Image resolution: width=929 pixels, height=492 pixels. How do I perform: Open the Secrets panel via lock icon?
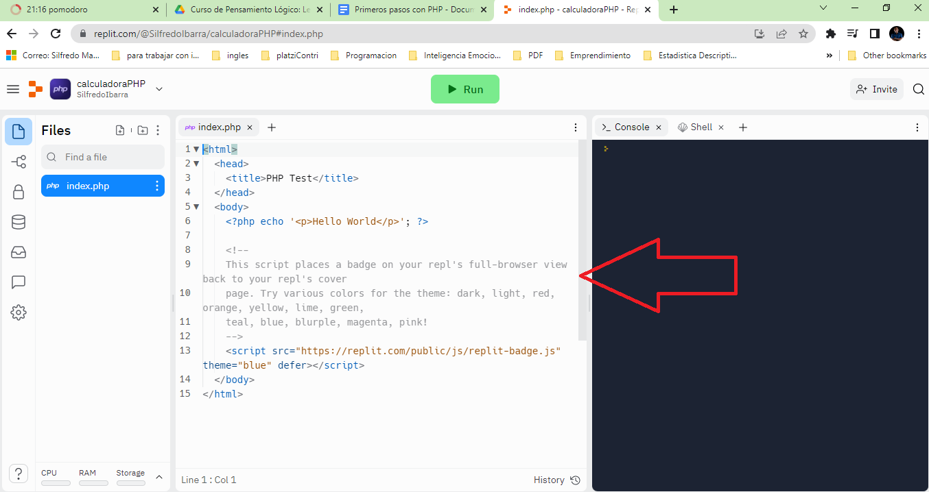pos(19,192)
